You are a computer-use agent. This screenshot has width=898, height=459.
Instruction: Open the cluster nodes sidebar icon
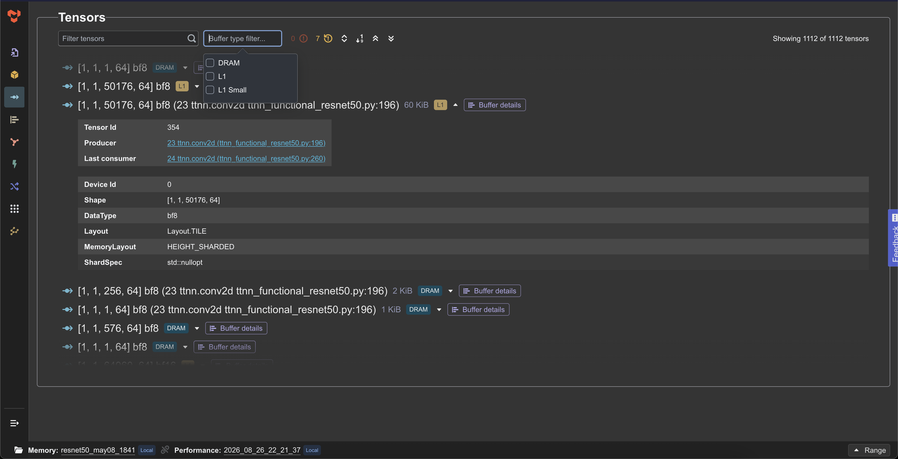[x=14, y=231]
